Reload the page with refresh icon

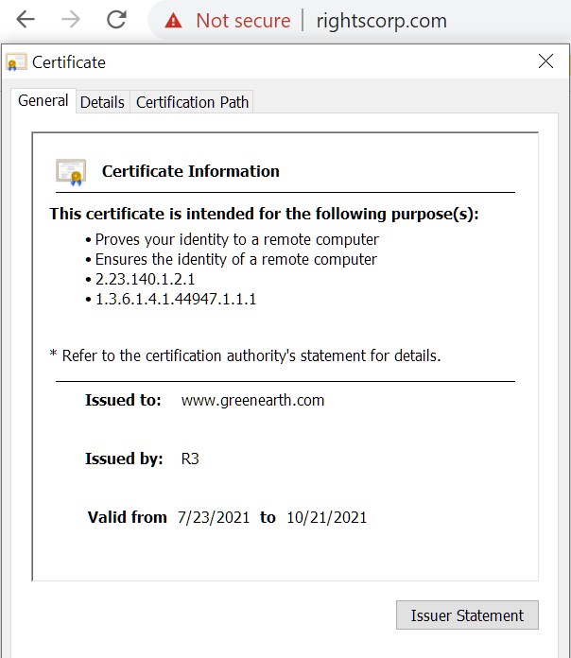click(x=116, y=19)
